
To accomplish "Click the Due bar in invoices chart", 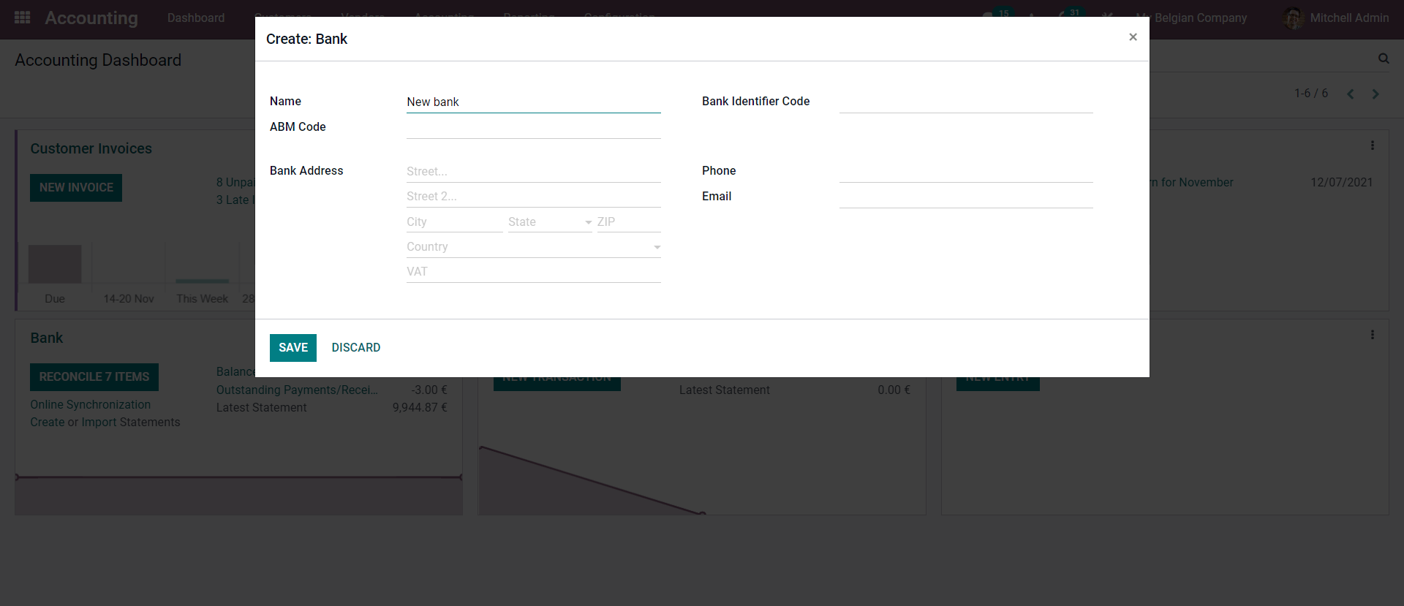I will point(55,264).
